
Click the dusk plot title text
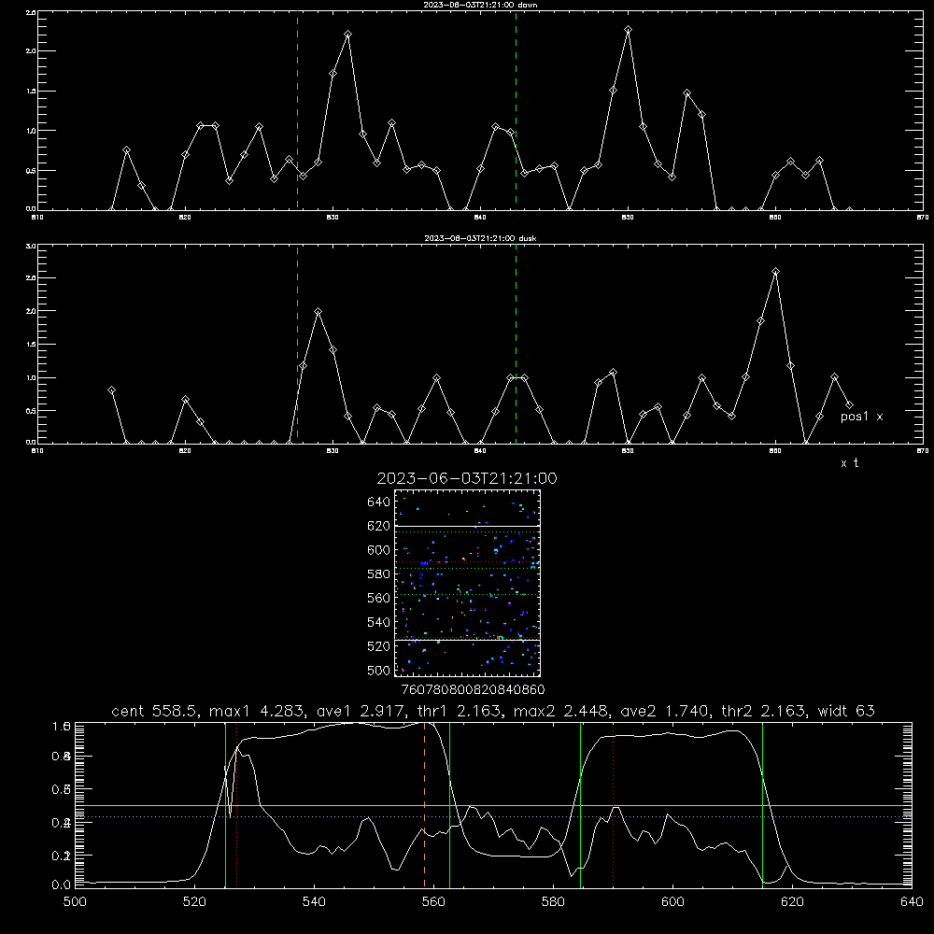click(480, 238)
